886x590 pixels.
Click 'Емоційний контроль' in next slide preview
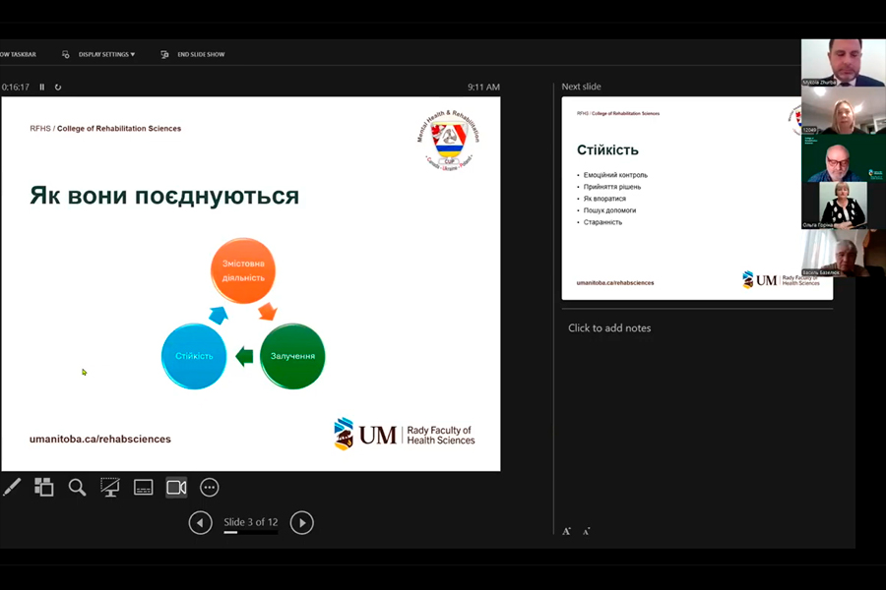click(615, 175)
